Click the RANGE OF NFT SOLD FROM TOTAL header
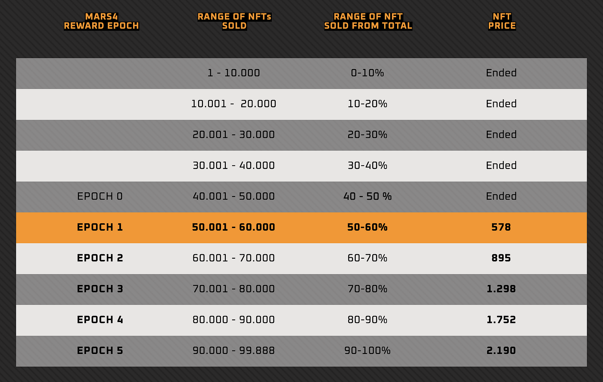The image size is (603, 382). [x=368, y=21]
